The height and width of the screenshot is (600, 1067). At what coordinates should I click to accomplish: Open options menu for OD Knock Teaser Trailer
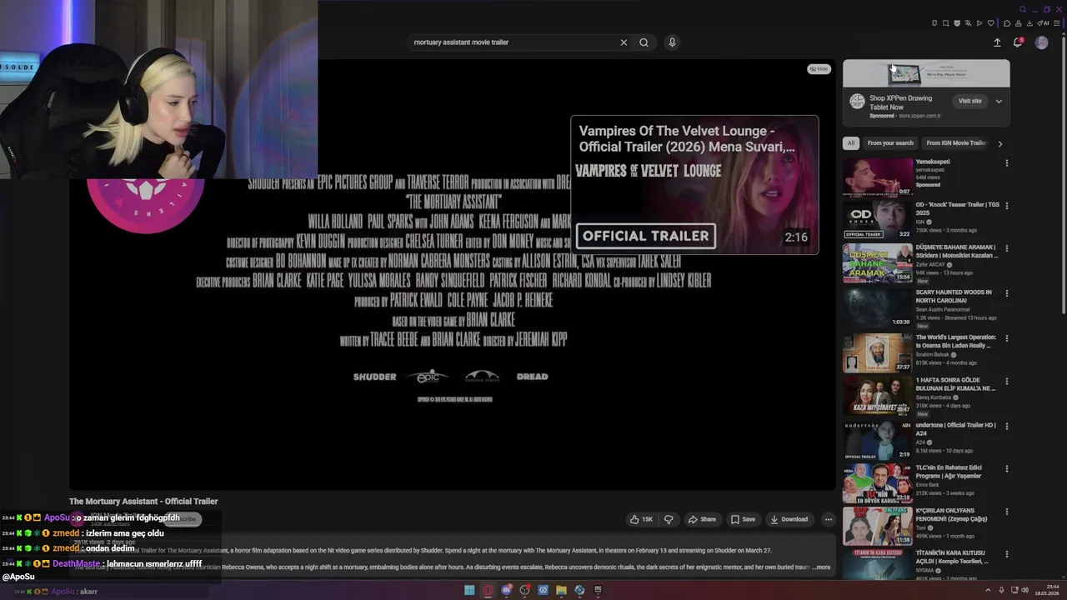tap(1006, 206)
